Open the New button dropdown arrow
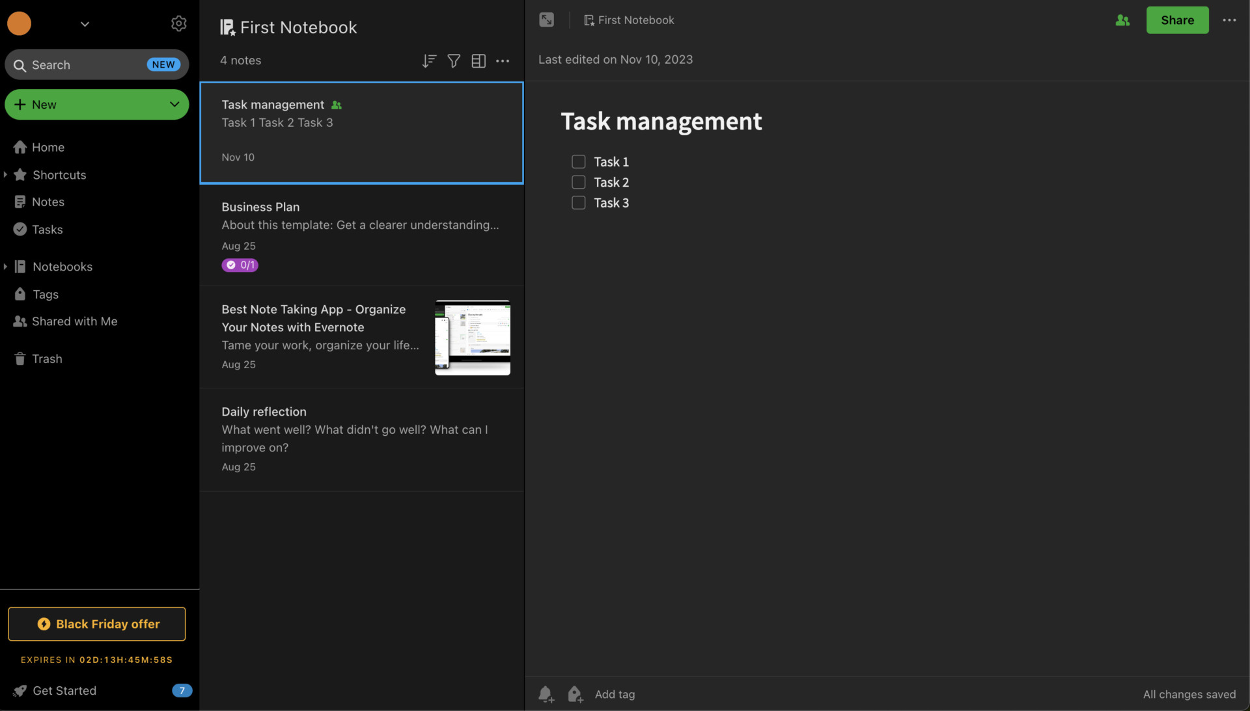The height and width of the screenshot is (711, 1250). [x=173, y=104]
